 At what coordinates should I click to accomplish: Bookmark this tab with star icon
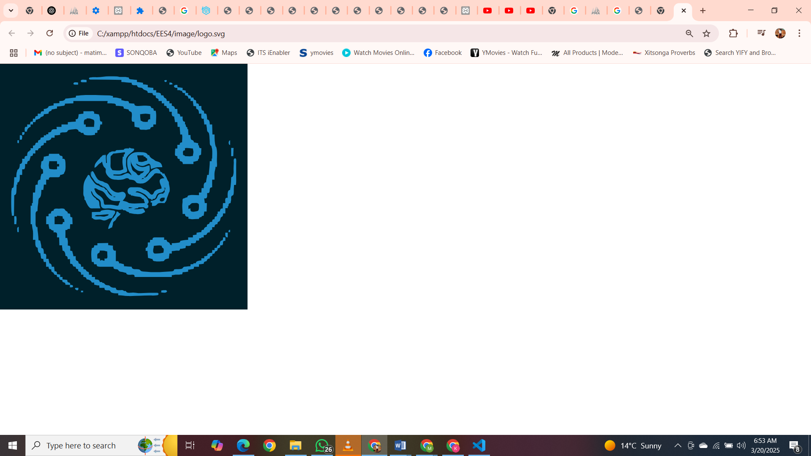[x=706, y=33]
